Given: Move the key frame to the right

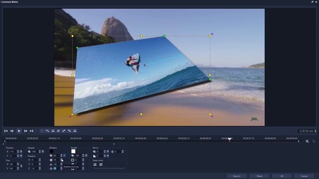Looking at the screenshot, I should click(x=69, y=131).
